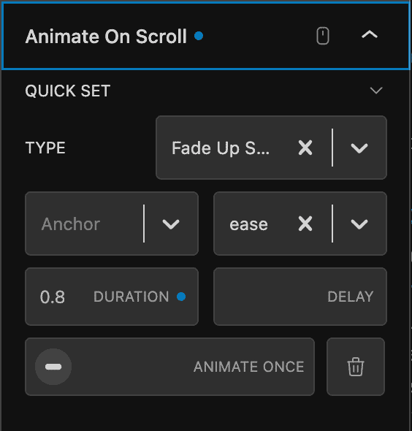
Task: Open the ease dropdown arrow
Action: click(x=359, y=224)
